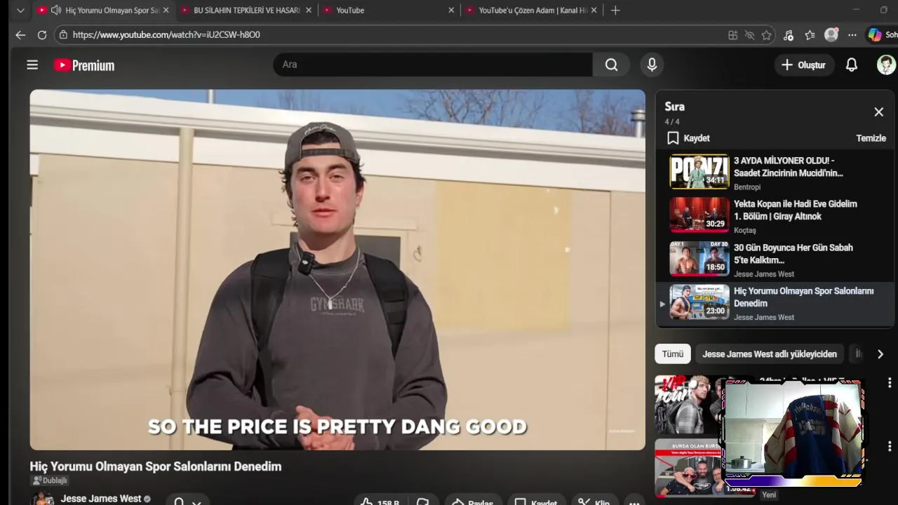Open the notifications bell
Screen dimensions: 898x505
(x=852, y=65)
